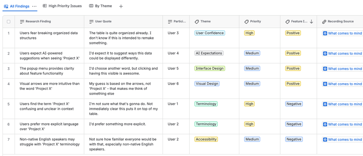Click the Negative tag in row 7
Screen dimensions: 363x156
294,139
